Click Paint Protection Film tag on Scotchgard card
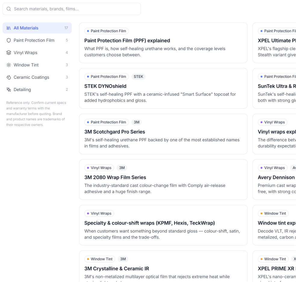Image resolution: width=296 pixels, height=282 pixels. 107,122
